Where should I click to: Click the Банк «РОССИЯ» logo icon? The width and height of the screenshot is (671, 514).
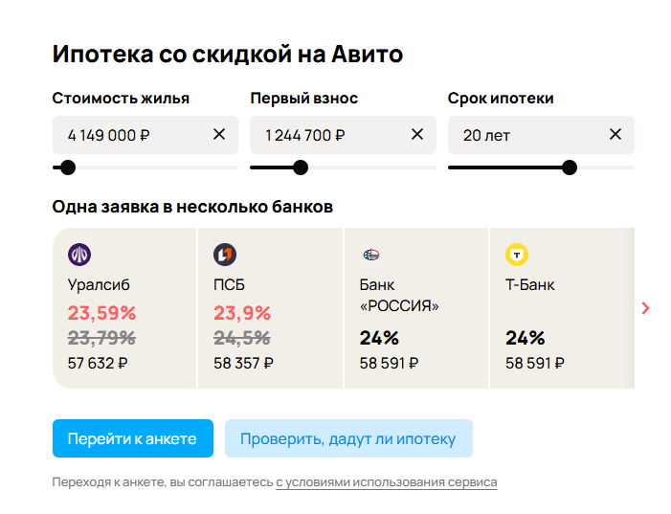(370, 255)
